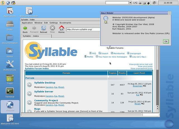Click 'View posts since last visit'
This screenshot has width=179, height=129.
[141, 64]
